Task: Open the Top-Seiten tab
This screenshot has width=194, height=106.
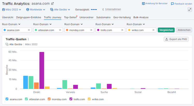Action: click(x=70, y=17)
